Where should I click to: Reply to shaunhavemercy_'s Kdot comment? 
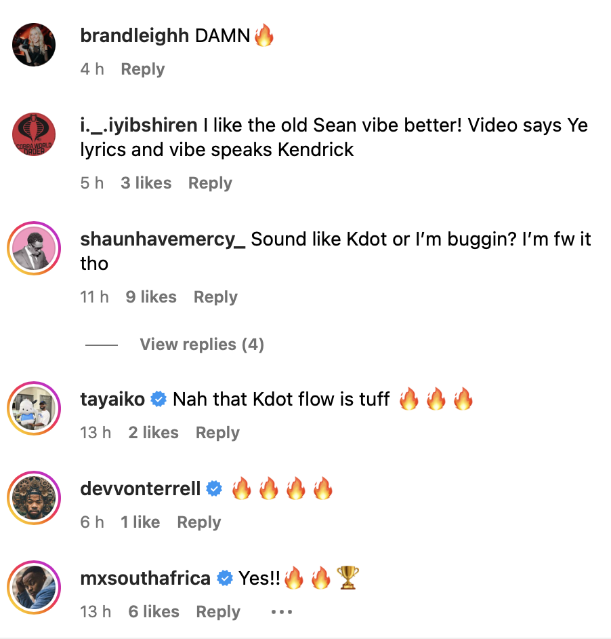pyautogui.click(x=215, y=297)
